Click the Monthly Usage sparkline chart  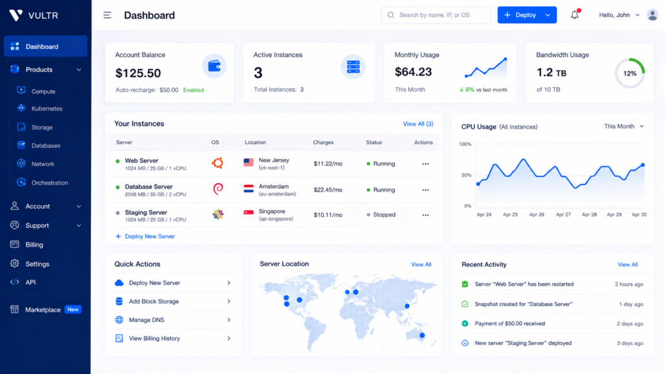coord(486,68)
